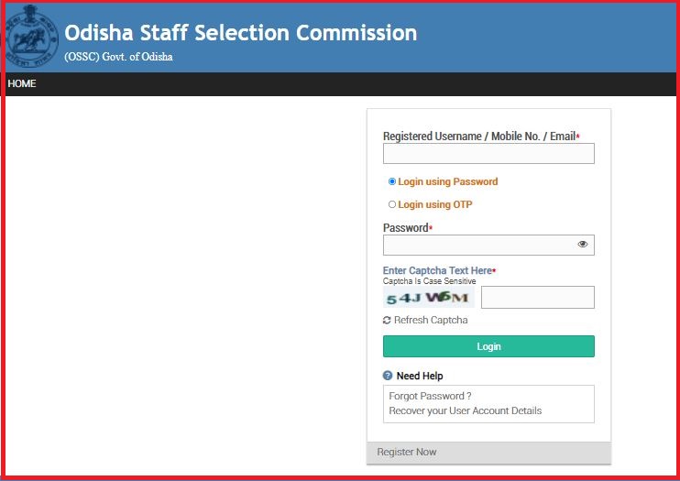Viewport: 680px width, 481px height.
Task: Open the HOME menu item
Action: click(22, 83)
